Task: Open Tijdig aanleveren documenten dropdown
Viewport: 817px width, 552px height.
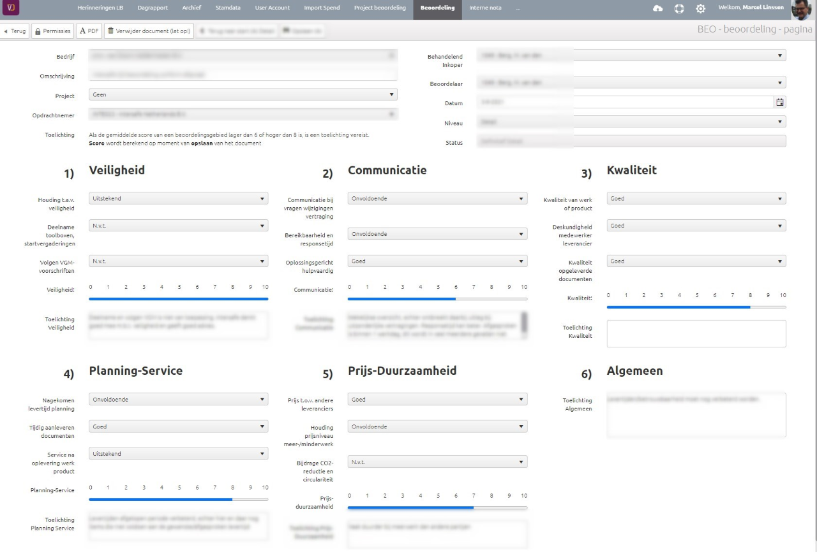Action: point(178,426)
